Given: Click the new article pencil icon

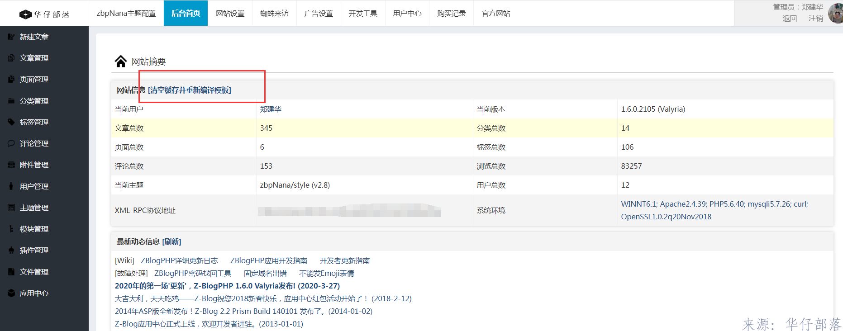Looking at the screenshot, I should [x=11, y=37].
